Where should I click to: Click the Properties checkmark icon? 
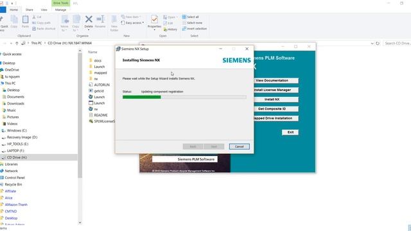(x=154, y=19)
